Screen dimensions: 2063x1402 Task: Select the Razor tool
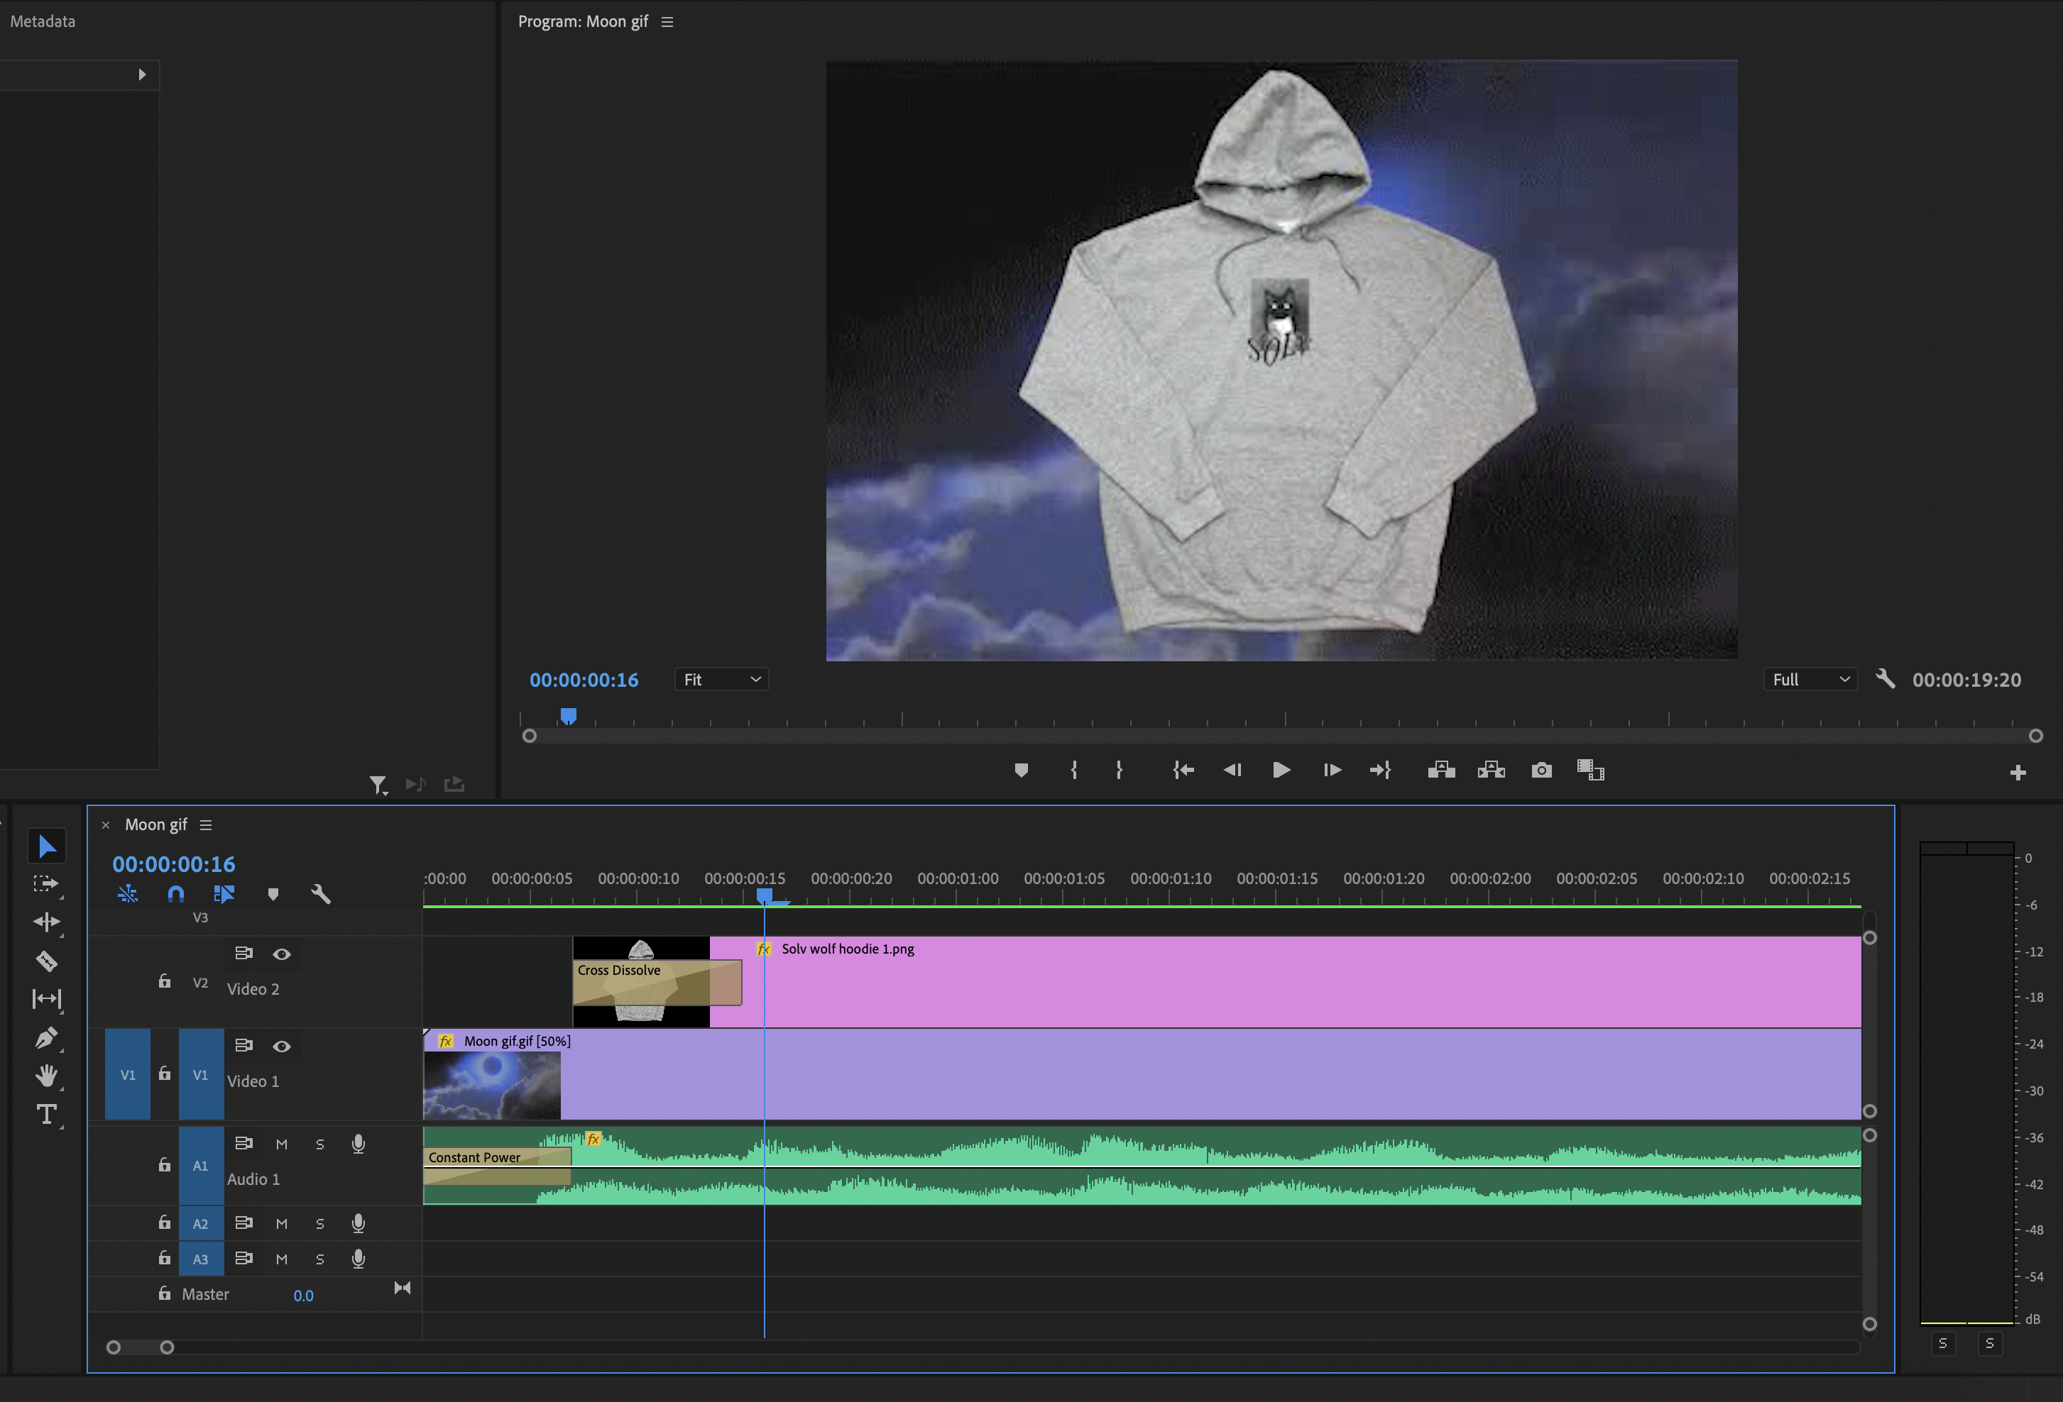pyautogui.click(x=46, y=961)
